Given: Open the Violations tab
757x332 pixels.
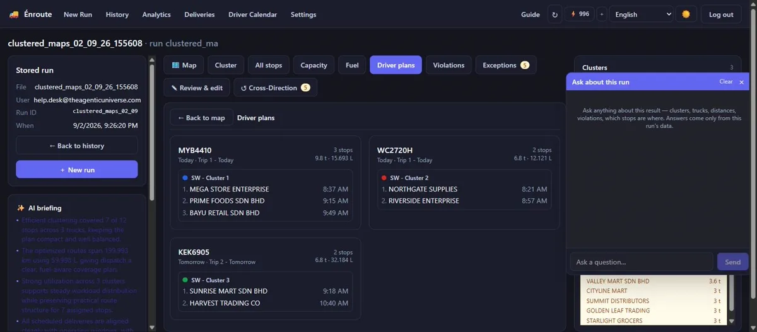Looking at the screenshot, I should pyautogui.click(x=449, y=65).
